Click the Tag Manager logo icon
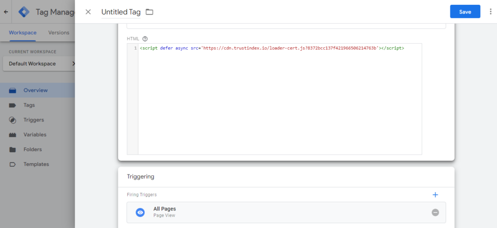The height and width of the screenshot is (228, 497). pos(24,12)
